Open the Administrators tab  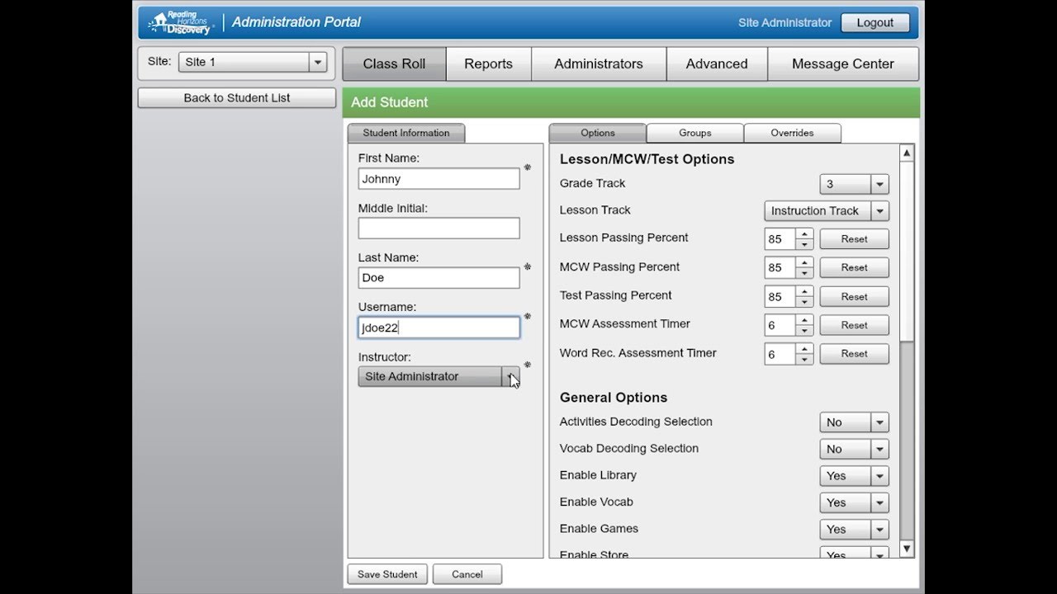click(599, 64)
